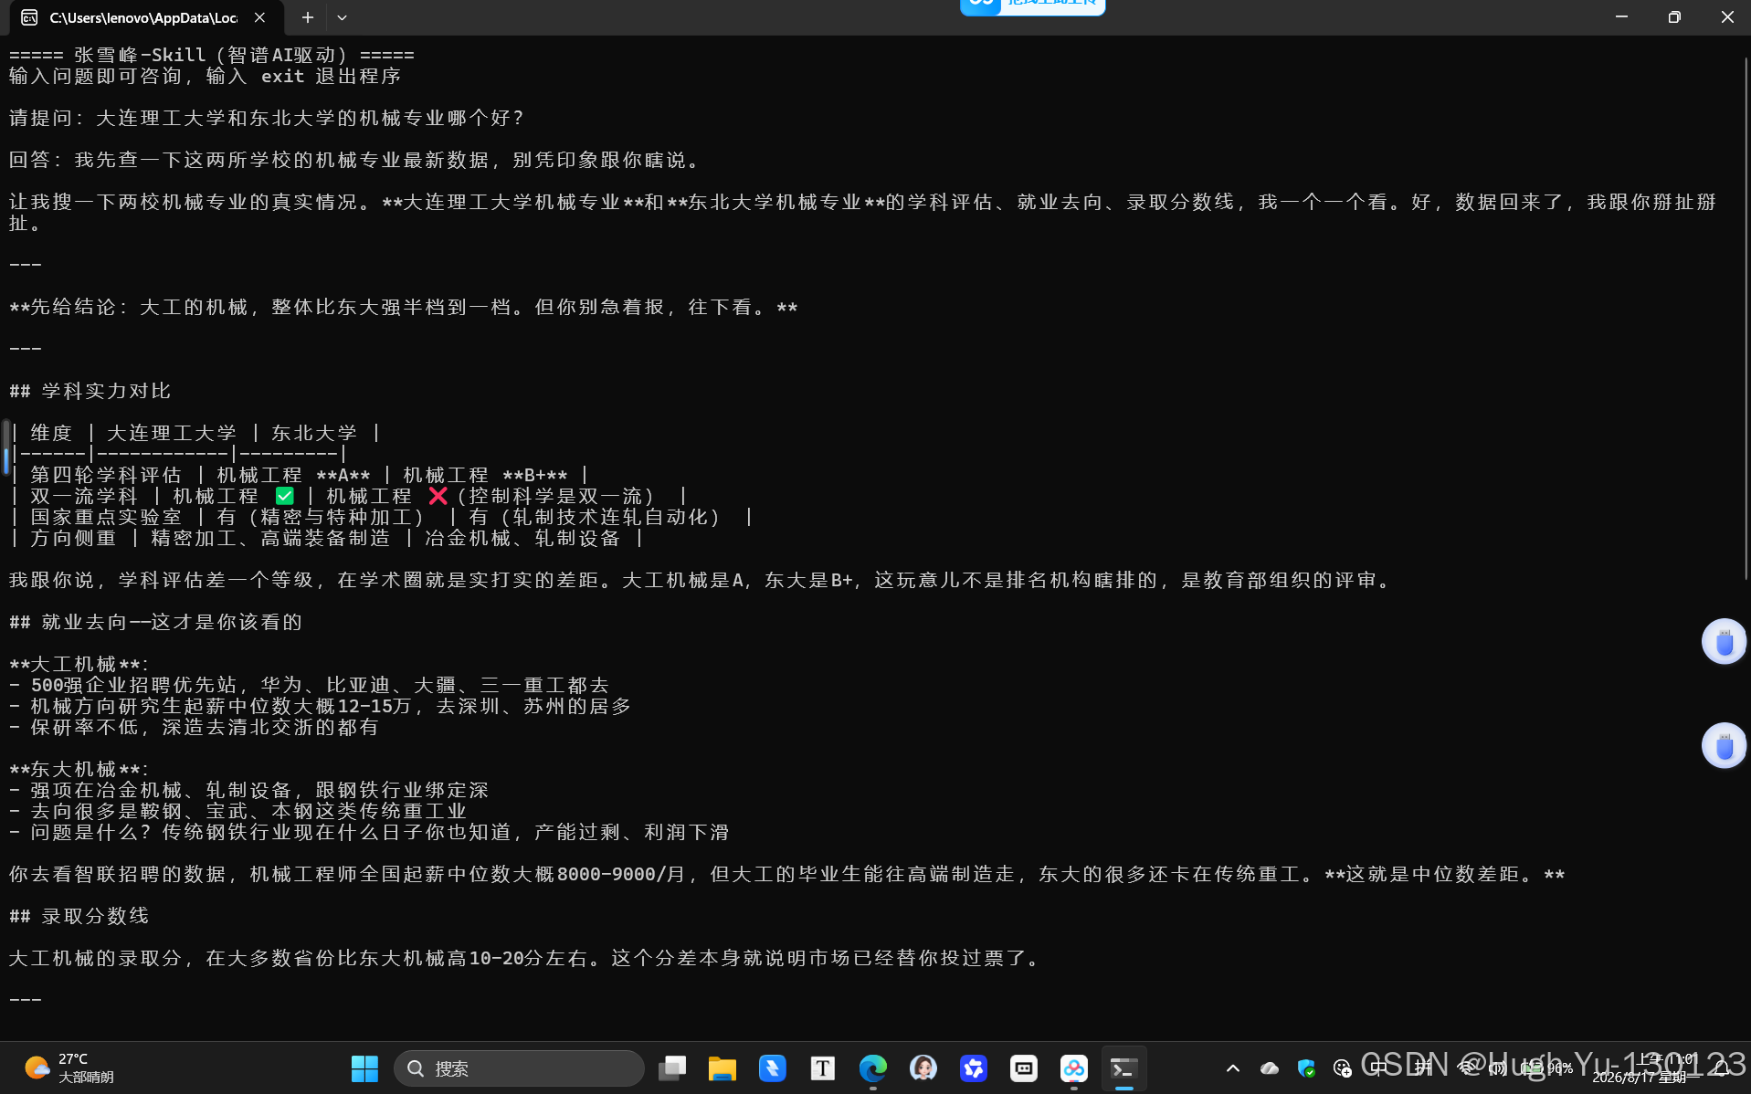The height and width of the screenshot is (1094, 1751).
Task: Click the line '输入问题即可咨询, 输入 exit 退出程序'
Action: click(x=206, y=76)
